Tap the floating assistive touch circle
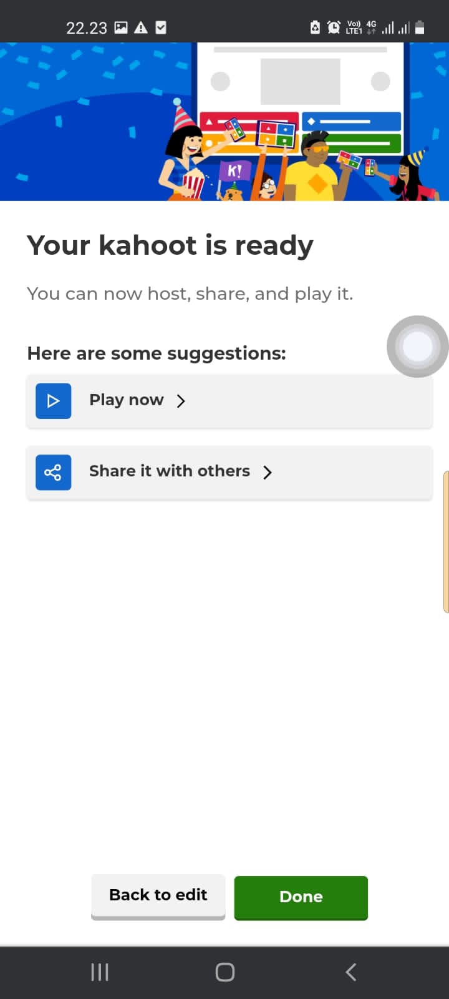 click(417, 346)
